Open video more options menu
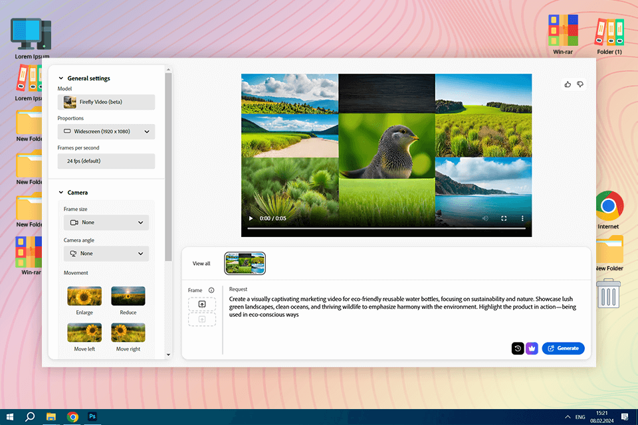The height and width of the screenshot is (425, 638). 522,218
